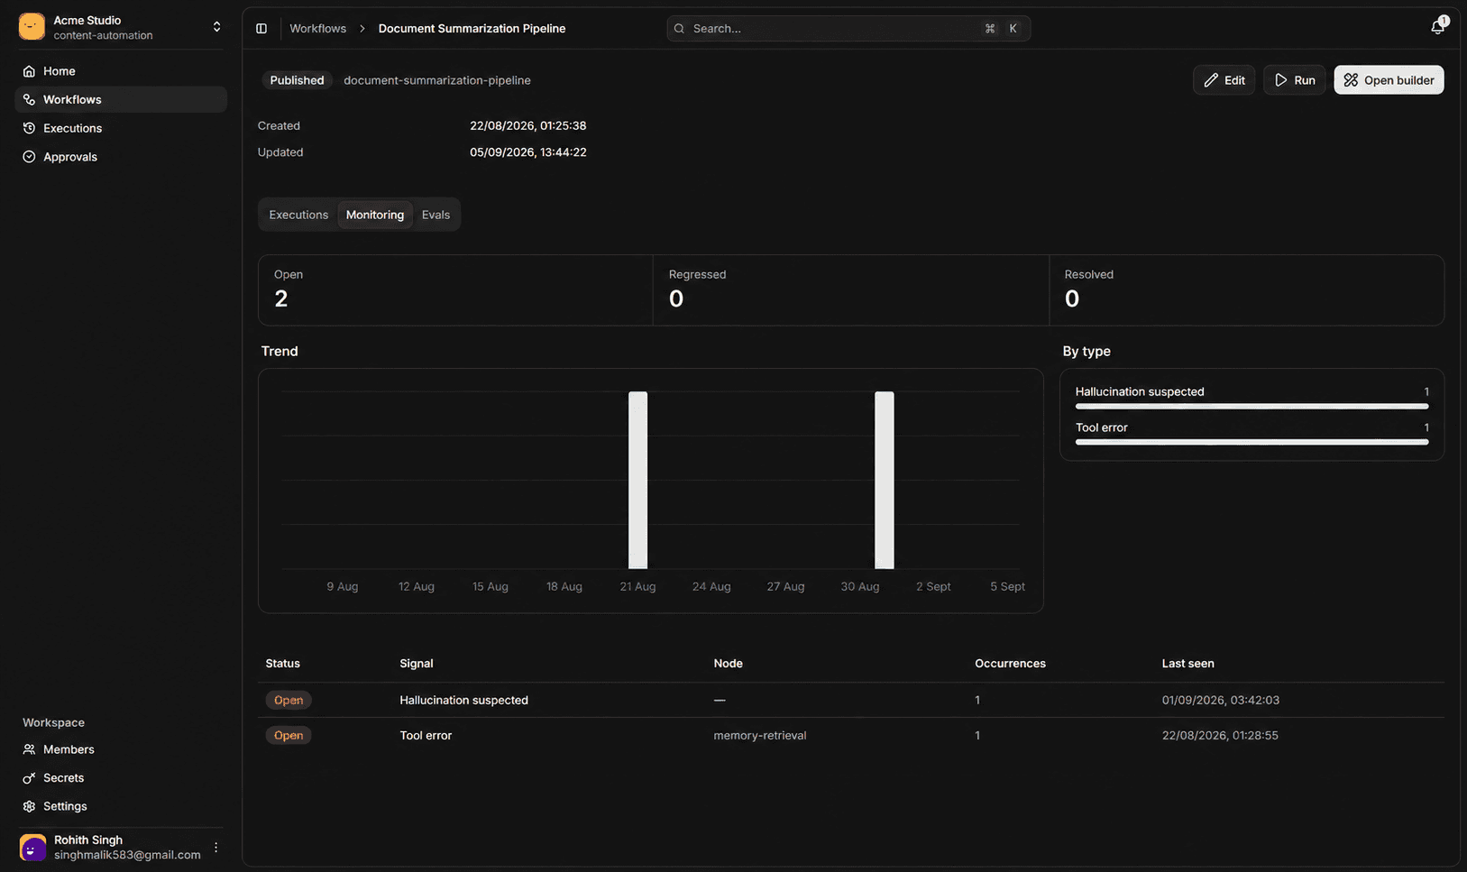This screenshot has width=1467, height=872.
Task: Click Open builder button
Action: pos(1389,80)
